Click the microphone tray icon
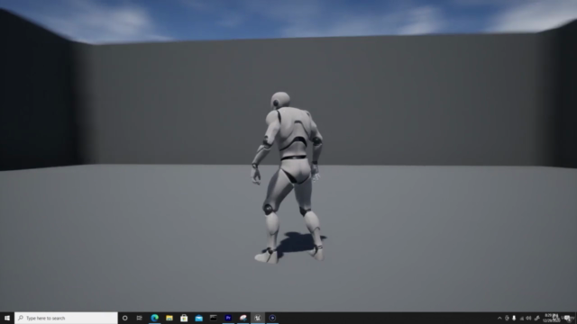 [514, 318]
